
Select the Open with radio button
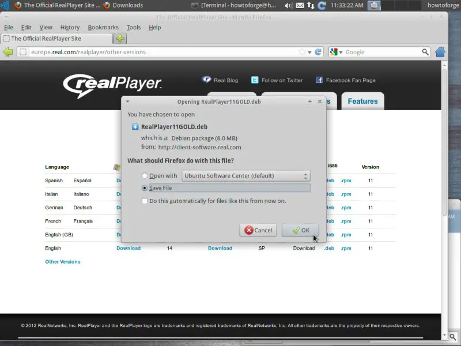point(145,176)
